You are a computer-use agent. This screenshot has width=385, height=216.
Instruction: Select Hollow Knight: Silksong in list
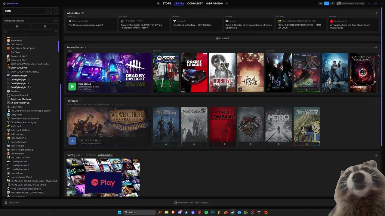22,150
